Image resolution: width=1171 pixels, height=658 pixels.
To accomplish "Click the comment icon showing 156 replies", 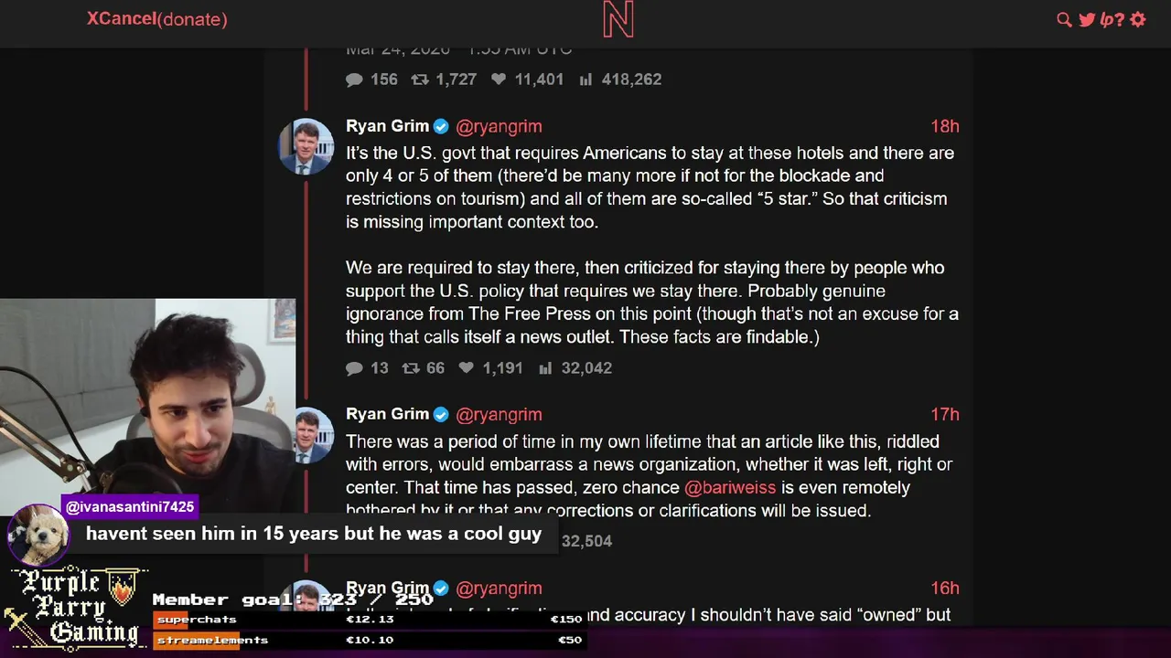I will [354, 80].
